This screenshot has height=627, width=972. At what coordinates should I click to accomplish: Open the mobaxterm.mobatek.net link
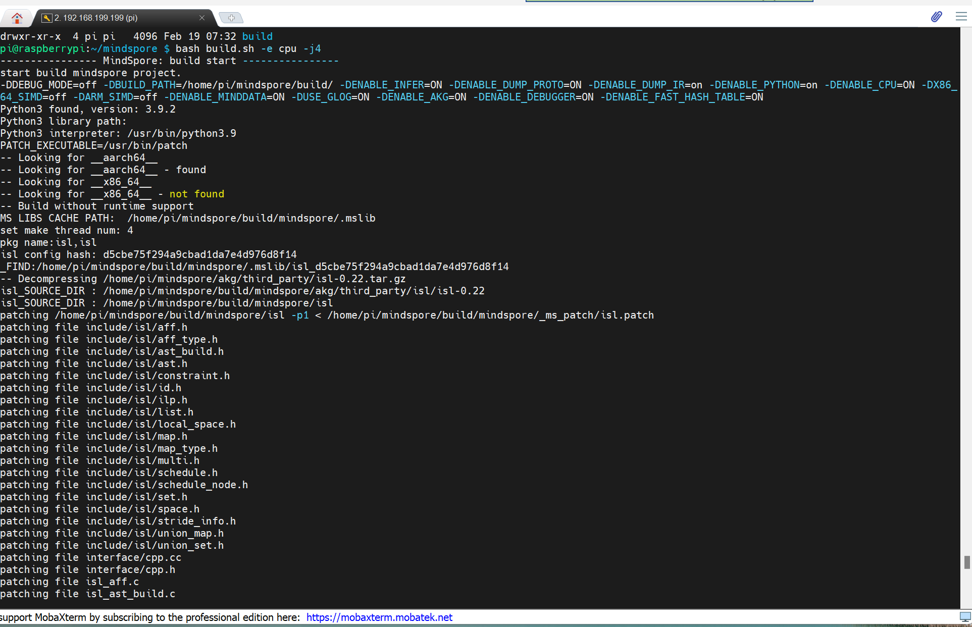(379, 617)
